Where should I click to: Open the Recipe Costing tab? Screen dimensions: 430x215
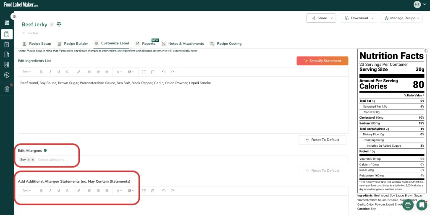pos(225,44)
